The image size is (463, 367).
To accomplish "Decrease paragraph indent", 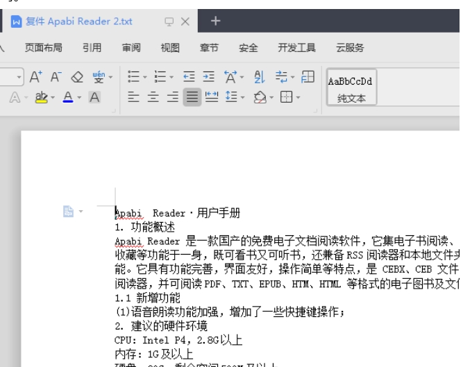I will click(x=189, y=77).
